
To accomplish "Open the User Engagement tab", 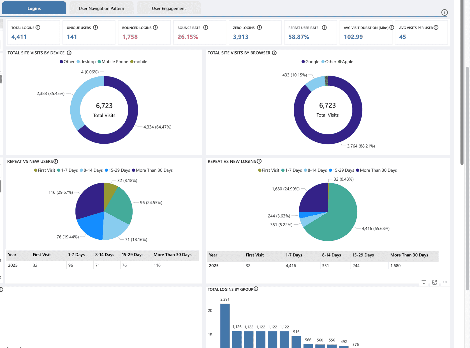I will (169, 8).
